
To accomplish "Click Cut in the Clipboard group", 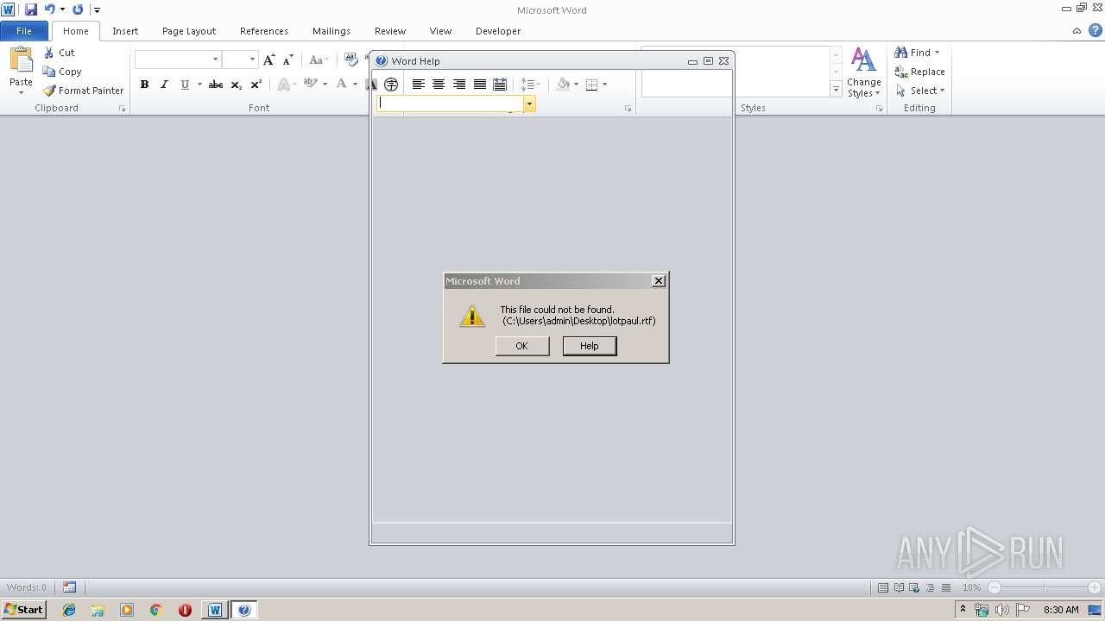I will coord(60,53).
